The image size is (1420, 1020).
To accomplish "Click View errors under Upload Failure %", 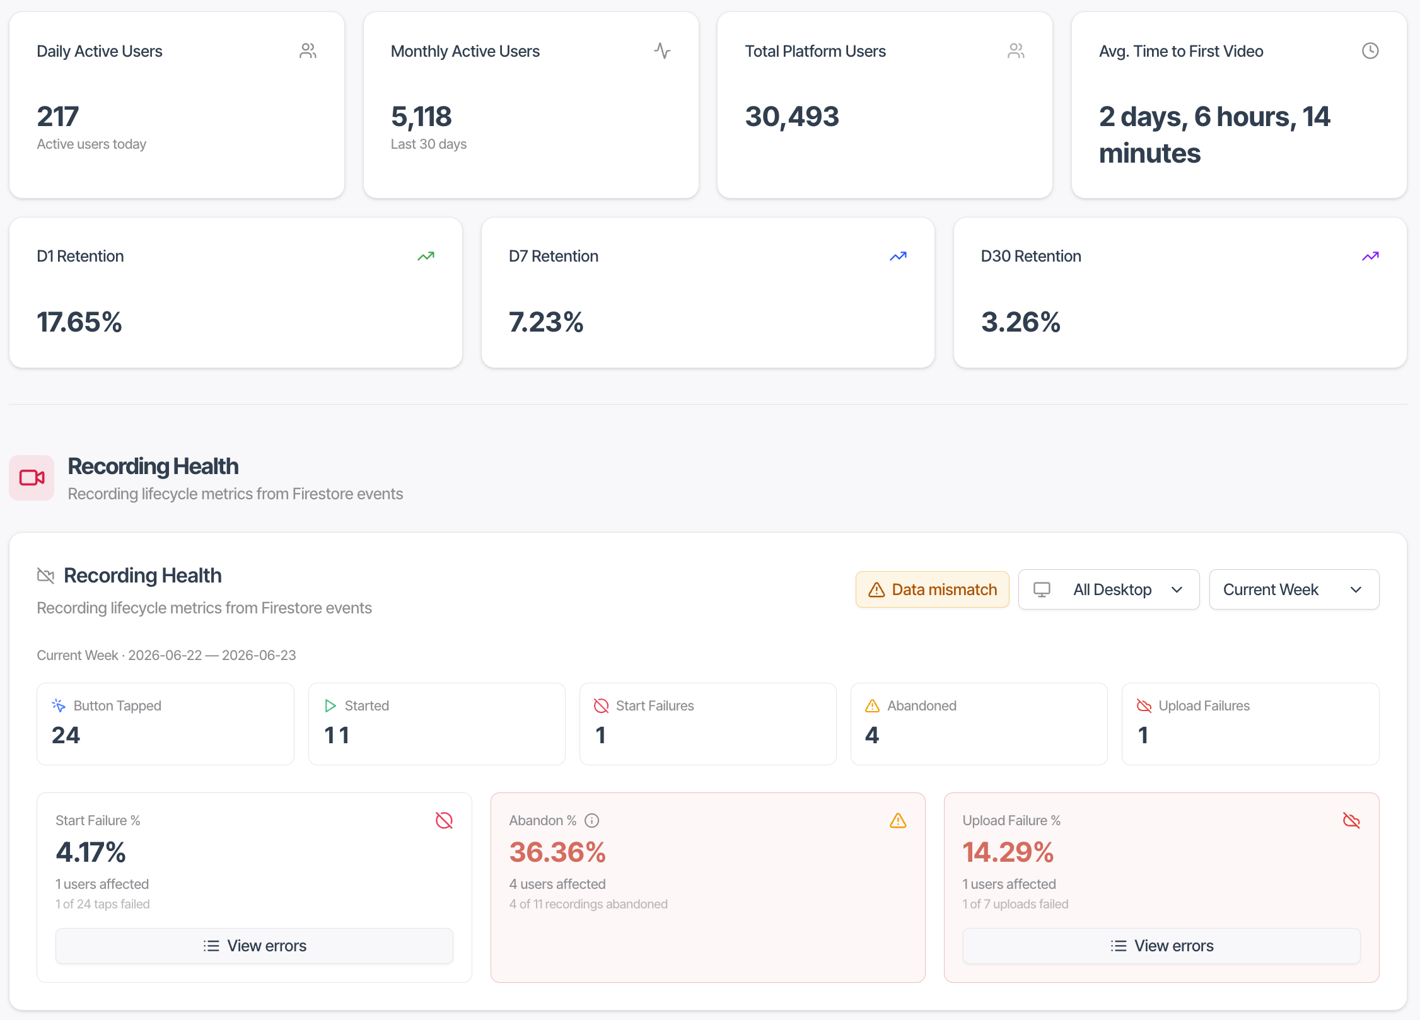I will 1161,946.
